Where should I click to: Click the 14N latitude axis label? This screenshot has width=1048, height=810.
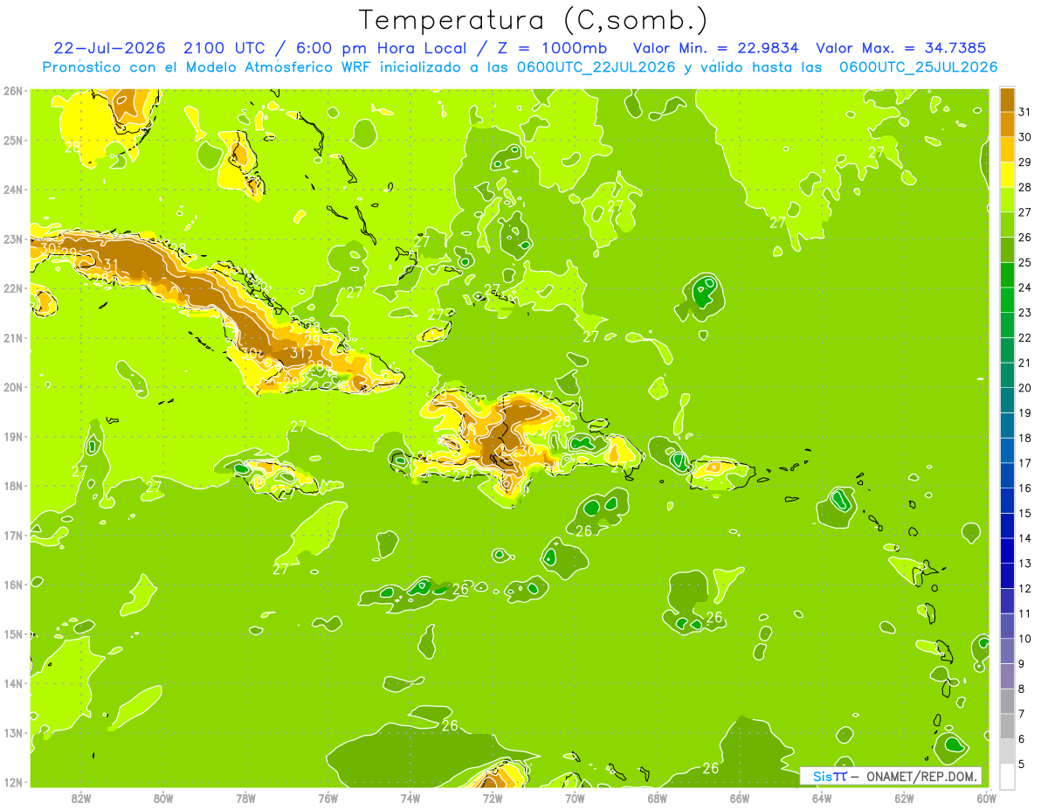coord(12,683)
